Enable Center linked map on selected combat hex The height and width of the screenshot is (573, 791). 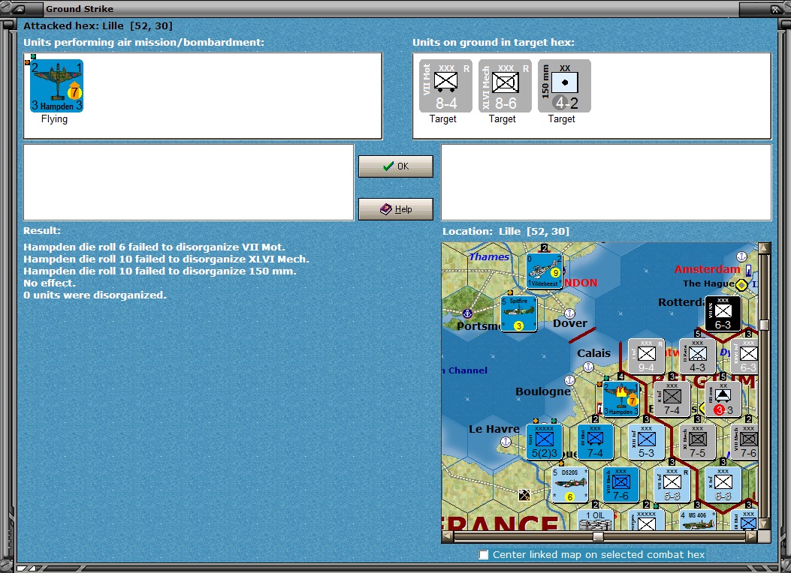coord(483,554)
